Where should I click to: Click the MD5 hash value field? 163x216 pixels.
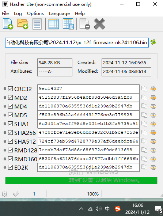[88, 115]
